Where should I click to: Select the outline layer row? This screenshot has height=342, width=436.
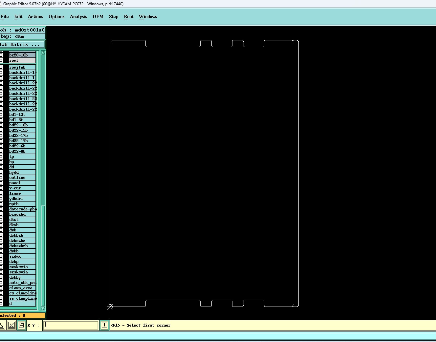pos(22,178)
